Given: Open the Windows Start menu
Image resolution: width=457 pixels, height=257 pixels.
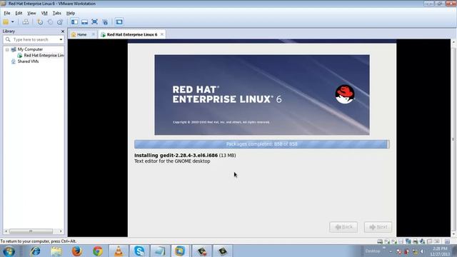Looking at the screenshot, I should pyautogui.click(x=9, y=251).
